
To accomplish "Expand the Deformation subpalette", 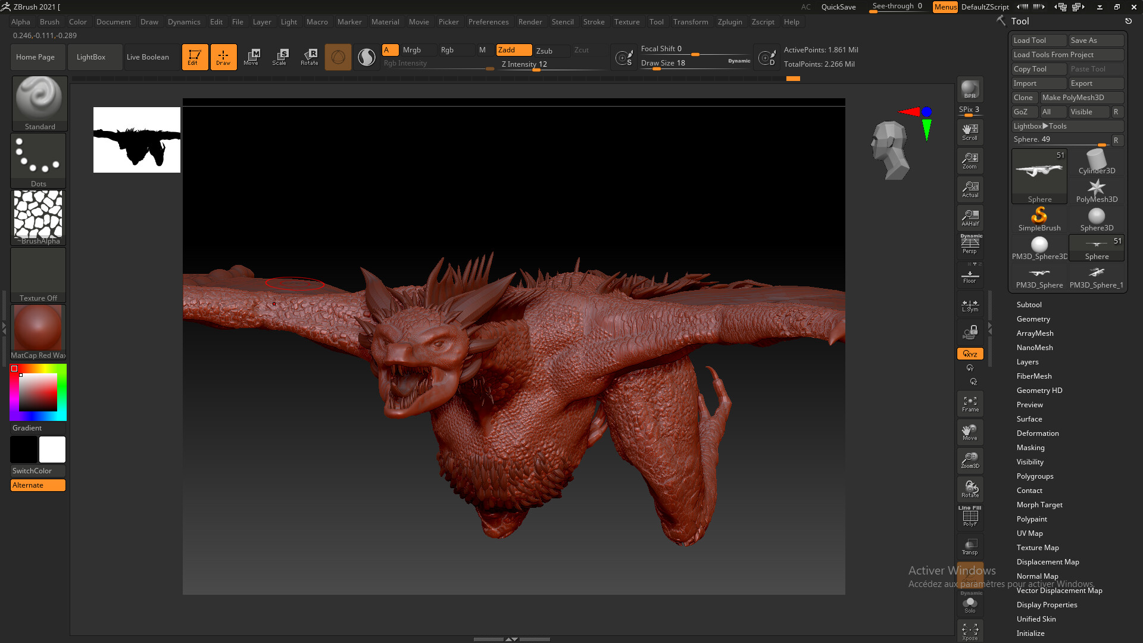I will pos(1037,433).
